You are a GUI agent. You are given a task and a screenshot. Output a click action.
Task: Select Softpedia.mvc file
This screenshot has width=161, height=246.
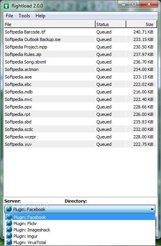click(80, 99)
